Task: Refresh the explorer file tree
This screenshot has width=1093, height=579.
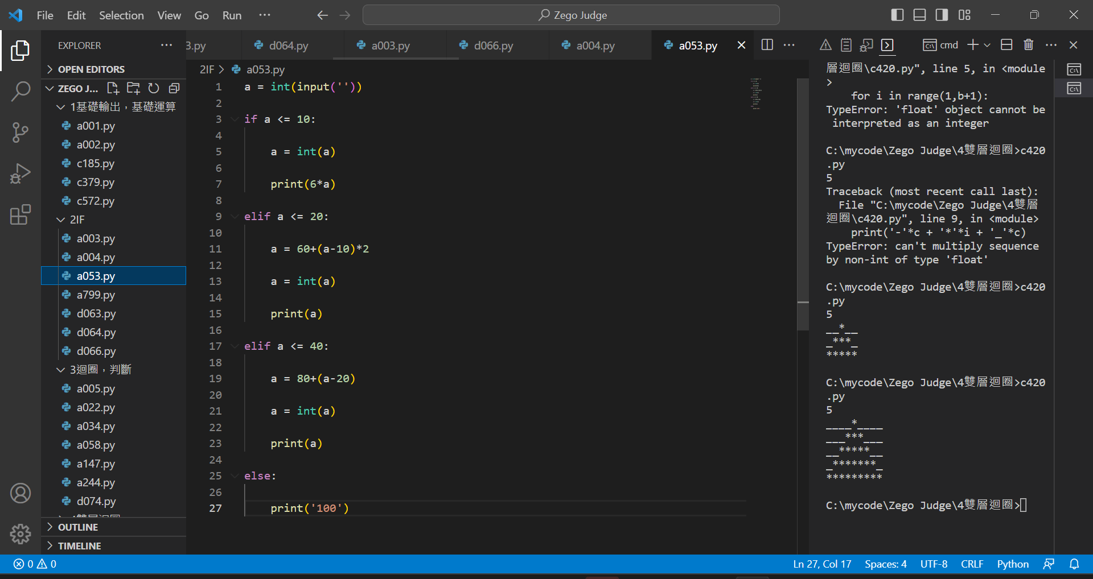Action: click(154, 88)
